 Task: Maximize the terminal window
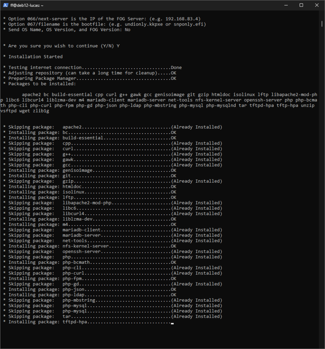pyautogui.click(x=301, y=5)
